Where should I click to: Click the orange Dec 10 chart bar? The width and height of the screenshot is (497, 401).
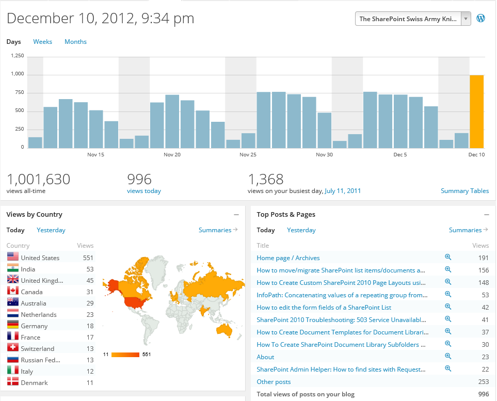click(x=476, y=111)
